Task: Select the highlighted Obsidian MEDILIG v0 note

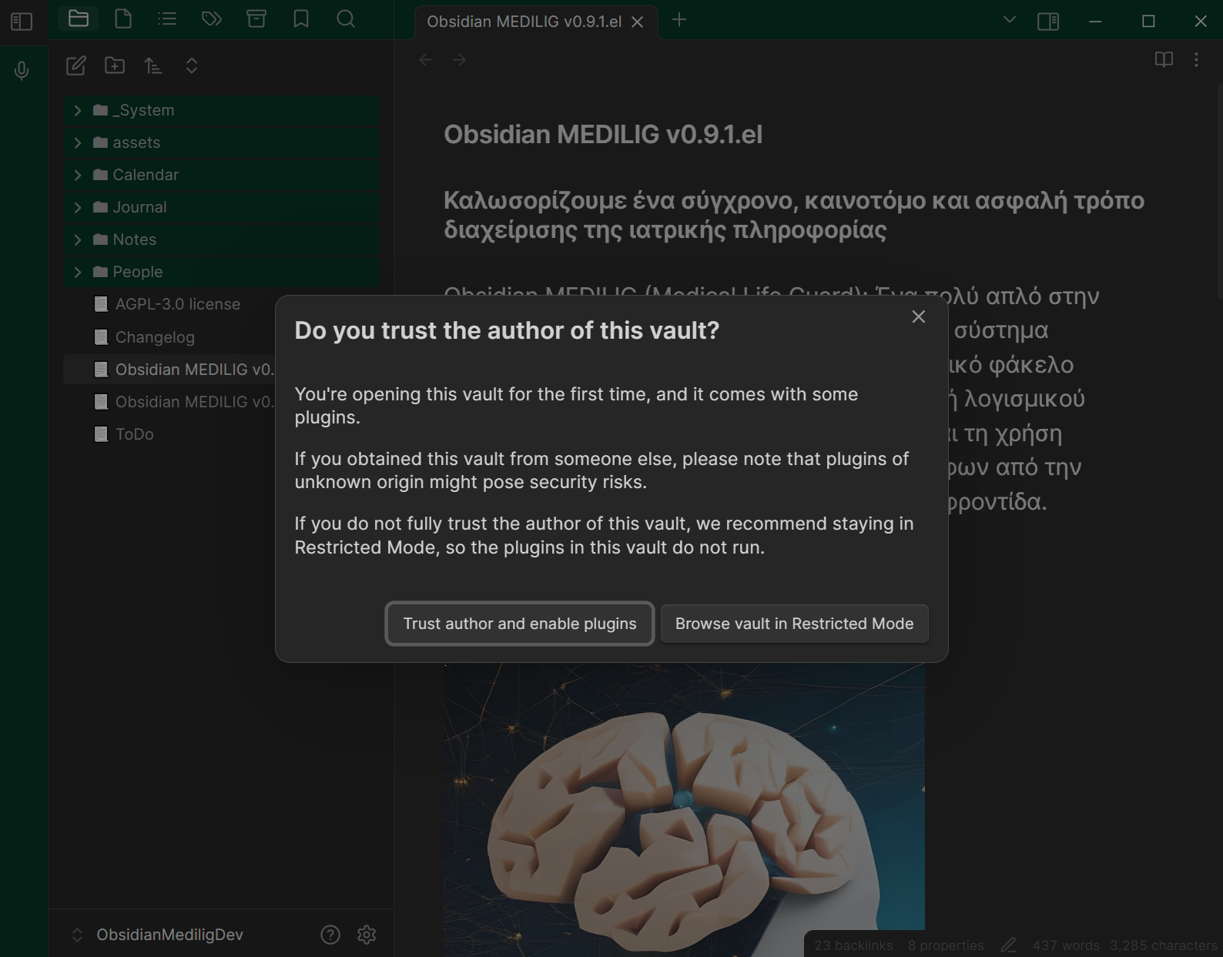Action: [x=169, y=370]
